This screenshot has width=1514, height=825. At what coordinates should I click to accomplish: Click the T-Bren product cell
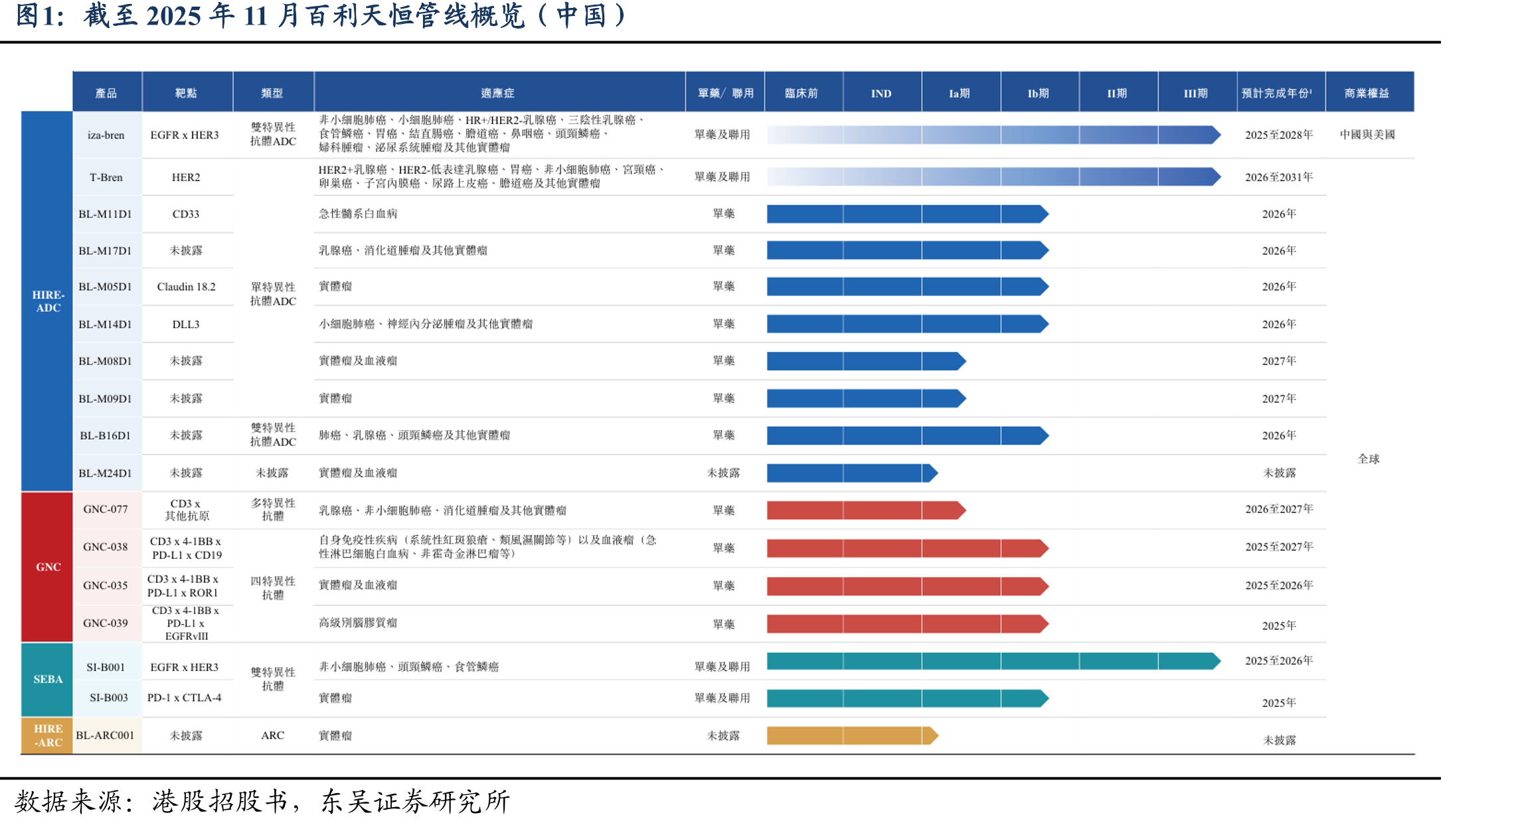tap(106, 177)
